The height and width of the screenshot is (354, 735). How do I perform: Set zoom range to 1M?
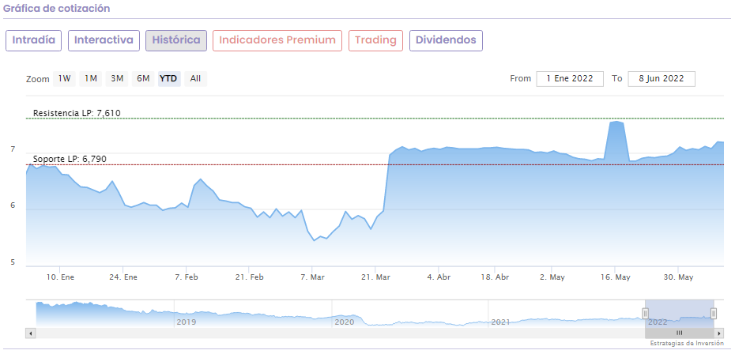tap(91, 78)
